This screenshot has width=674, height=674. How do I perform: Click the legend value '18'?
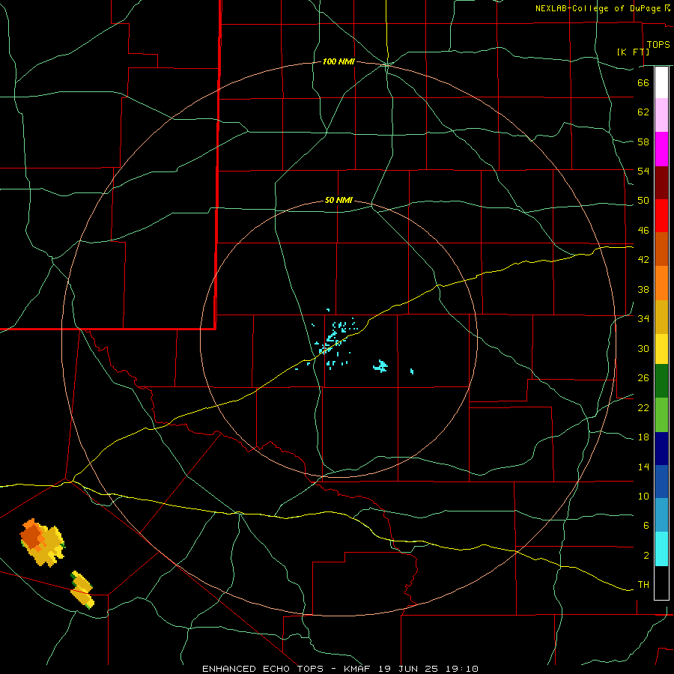[643, 437]
